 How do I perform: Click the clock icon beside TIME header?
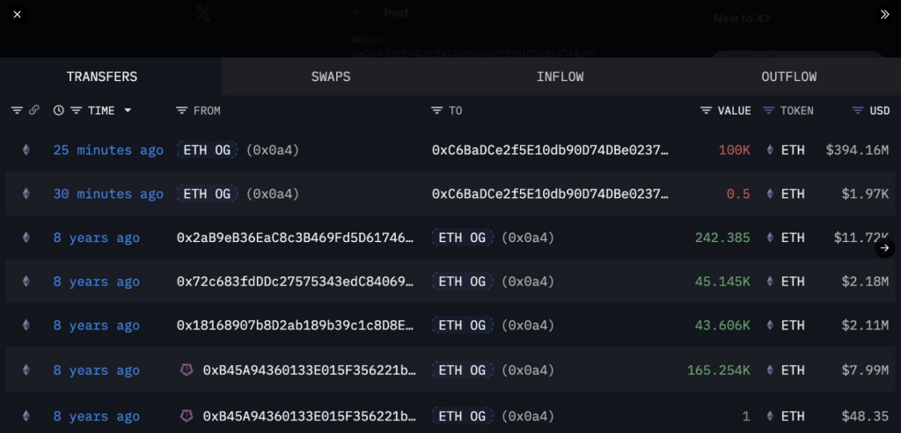coord(58,111)
